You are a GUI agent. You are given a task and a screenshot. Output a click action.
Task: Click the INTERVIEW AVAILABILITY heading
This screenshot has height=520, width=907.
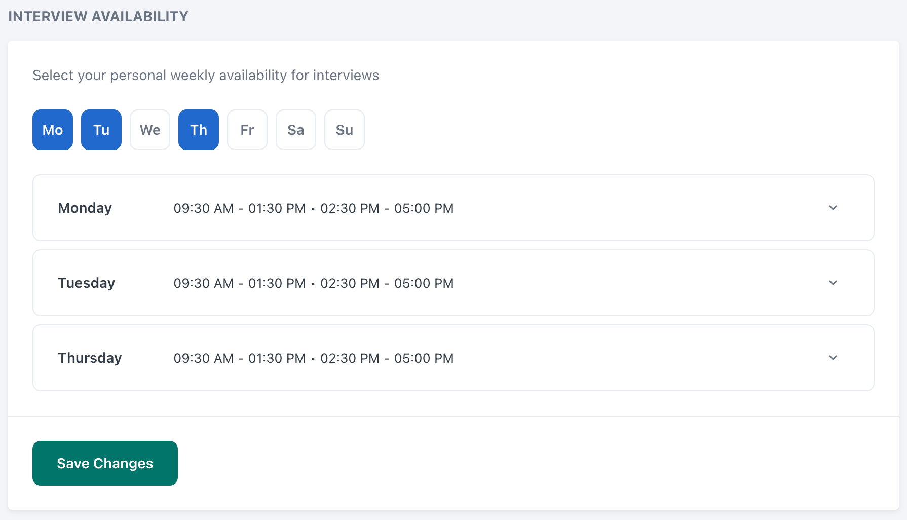coord(98,16)
